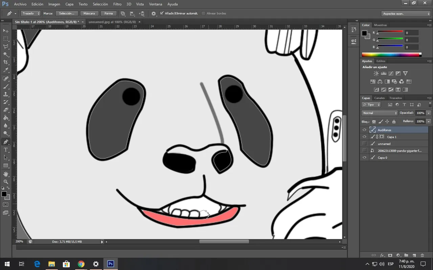Toggle lock transparent pixels
This screenshot has width=433, height=270.
[374, 122]
